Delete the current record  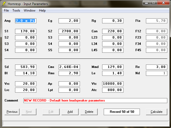coord(89,112)
